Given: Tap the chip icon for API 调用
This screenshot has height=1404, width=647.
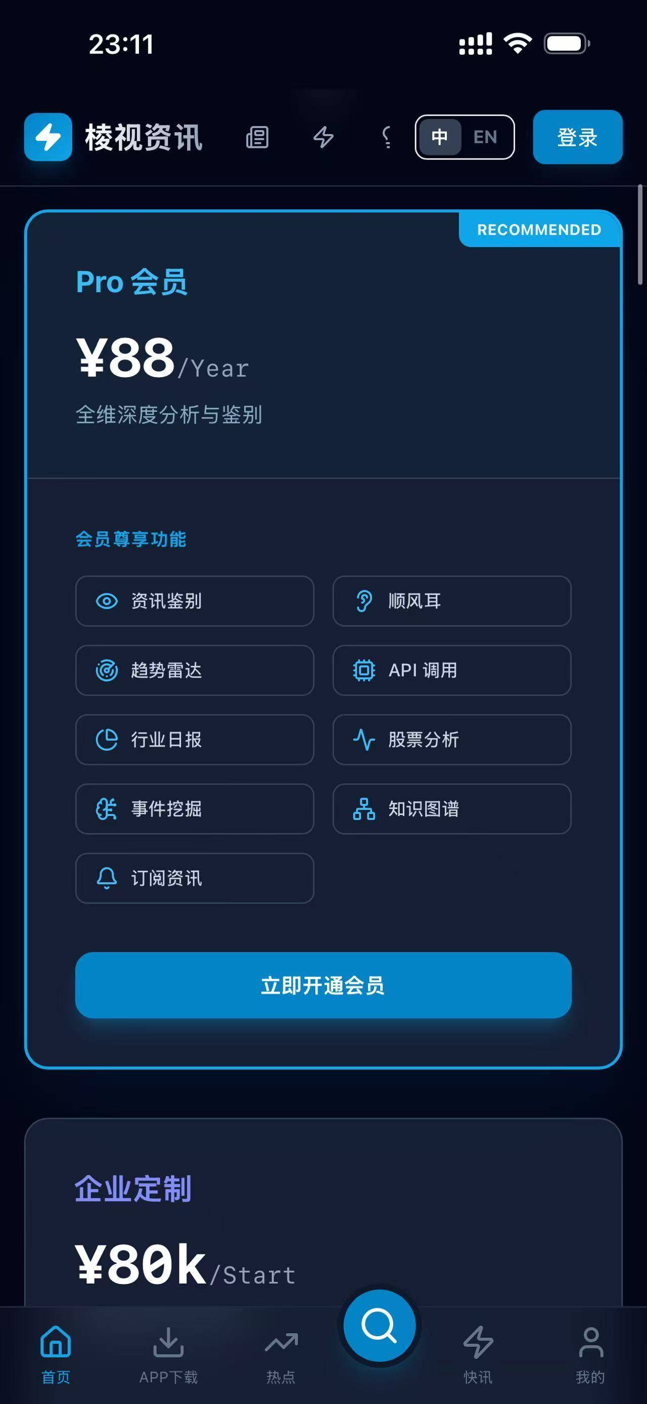Looking at the screenshot, I should click(364, 671).
